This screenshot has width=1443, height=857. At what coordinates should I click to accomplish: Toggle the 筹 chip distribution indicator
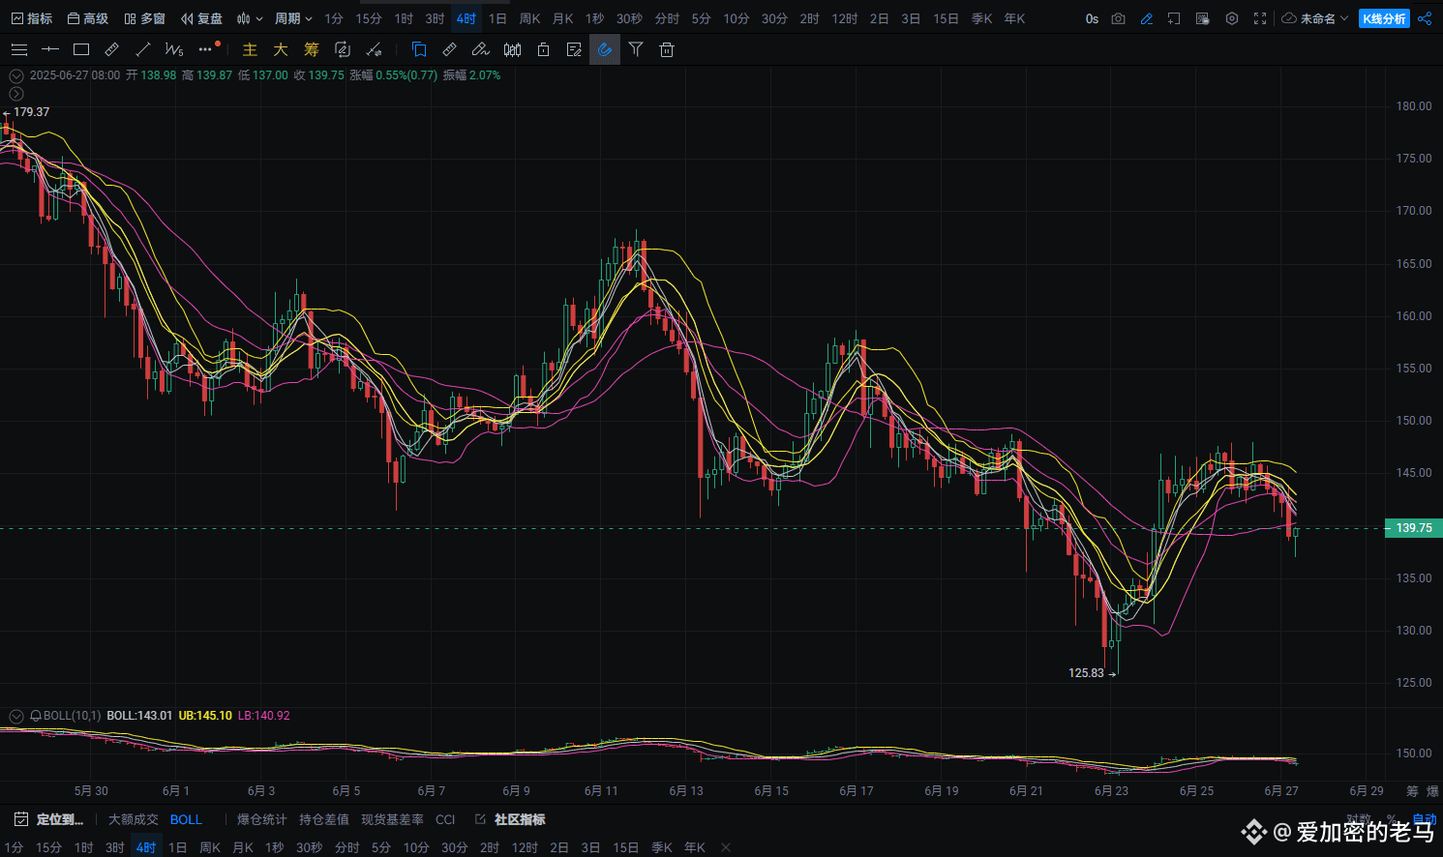click(x=312, y=49)
